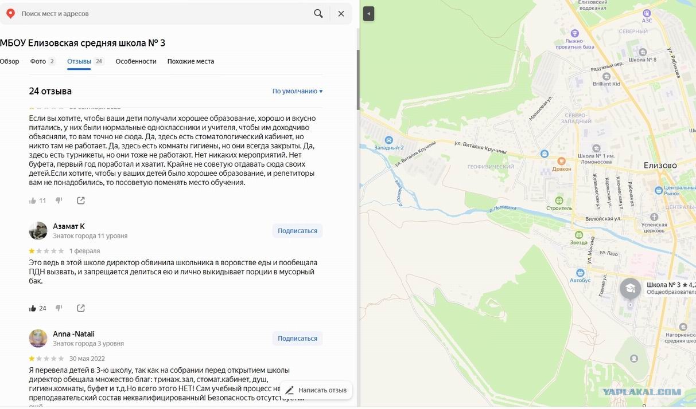Click the shopping marker left of Дракон
Viewport: 696px width, 409px height.
coord(544,154)
